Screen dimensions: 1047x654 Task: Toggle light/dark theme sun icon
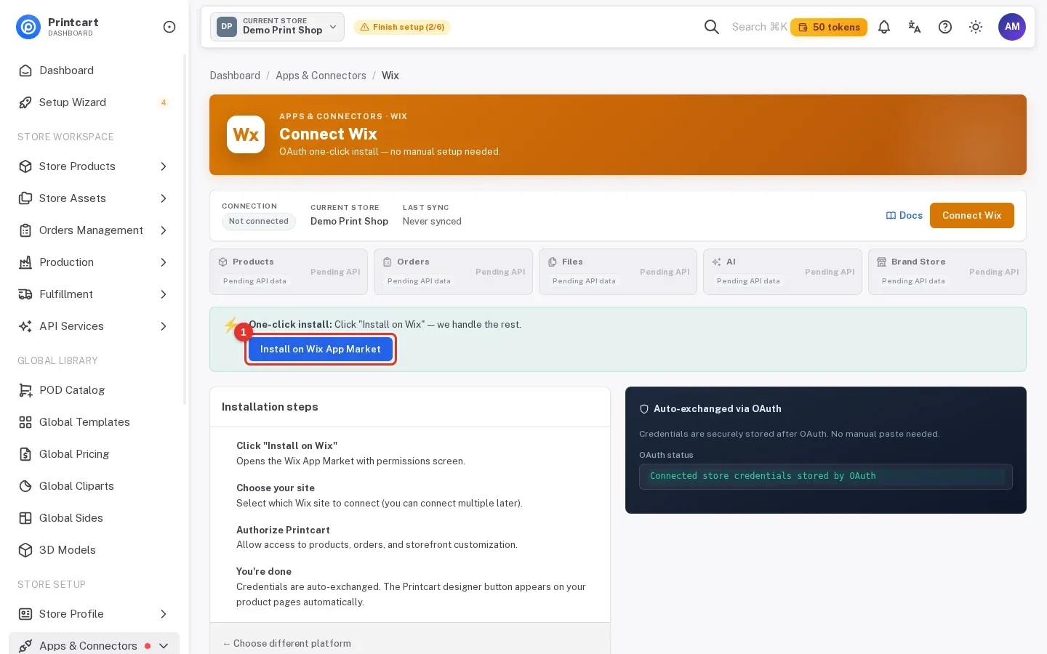coord(976,27)
